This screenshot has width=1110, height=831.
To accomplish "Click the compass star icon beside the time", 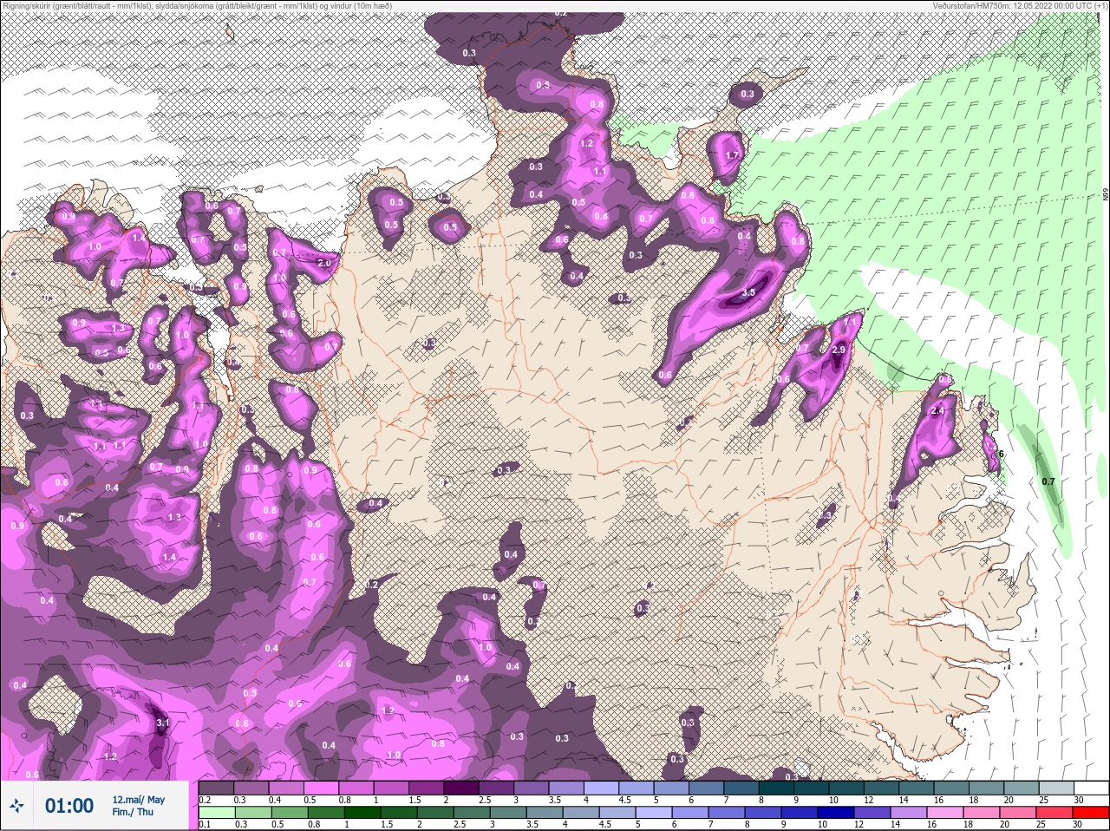I will [17, 805].
